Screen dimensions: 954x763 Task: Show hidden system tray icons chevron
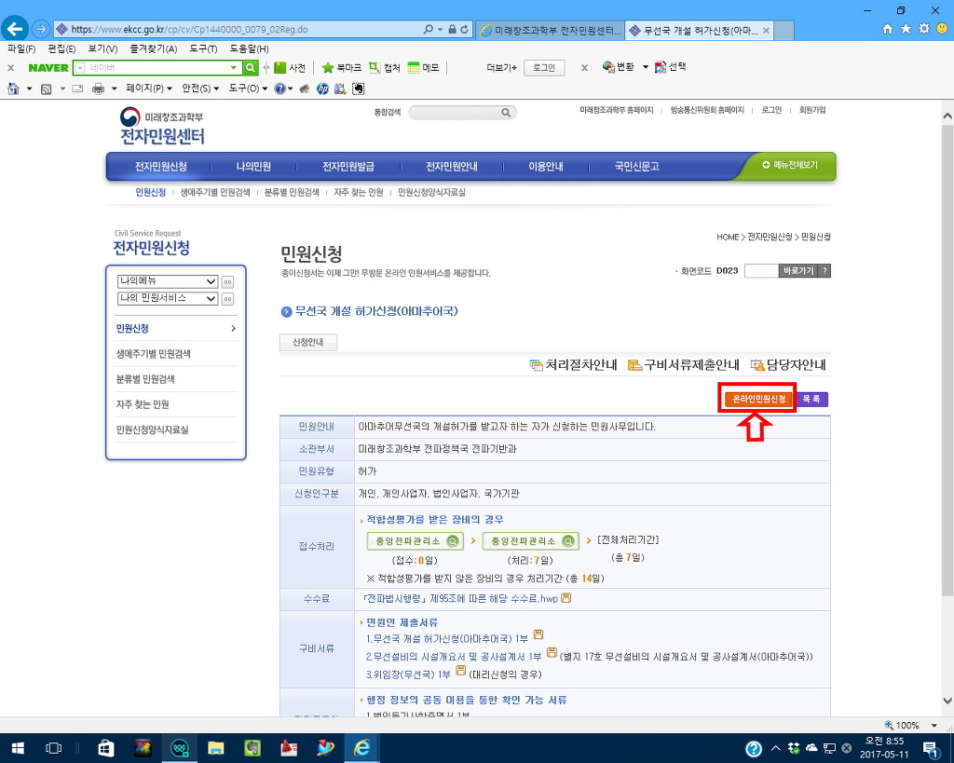(776, 748)
